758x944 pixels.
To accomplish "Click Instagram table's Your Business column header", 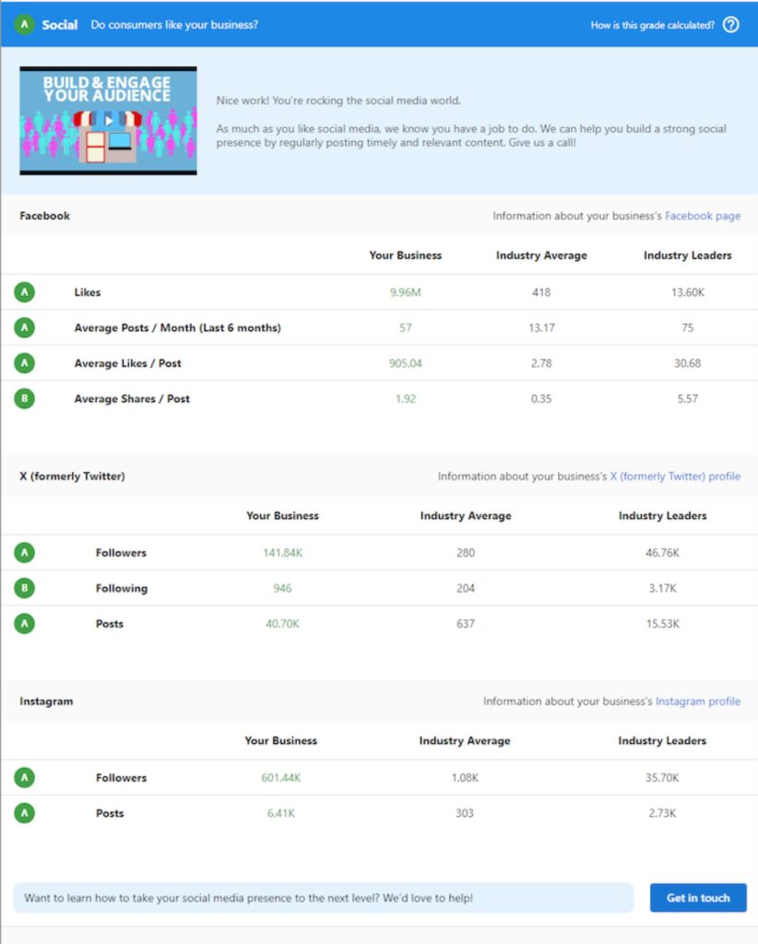I will [x=280, y=741].
